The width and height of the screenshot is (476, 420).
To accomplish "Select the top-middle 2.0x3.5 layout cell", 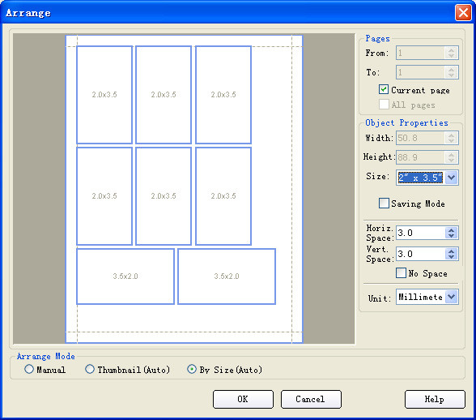I will tap(164, 95).
